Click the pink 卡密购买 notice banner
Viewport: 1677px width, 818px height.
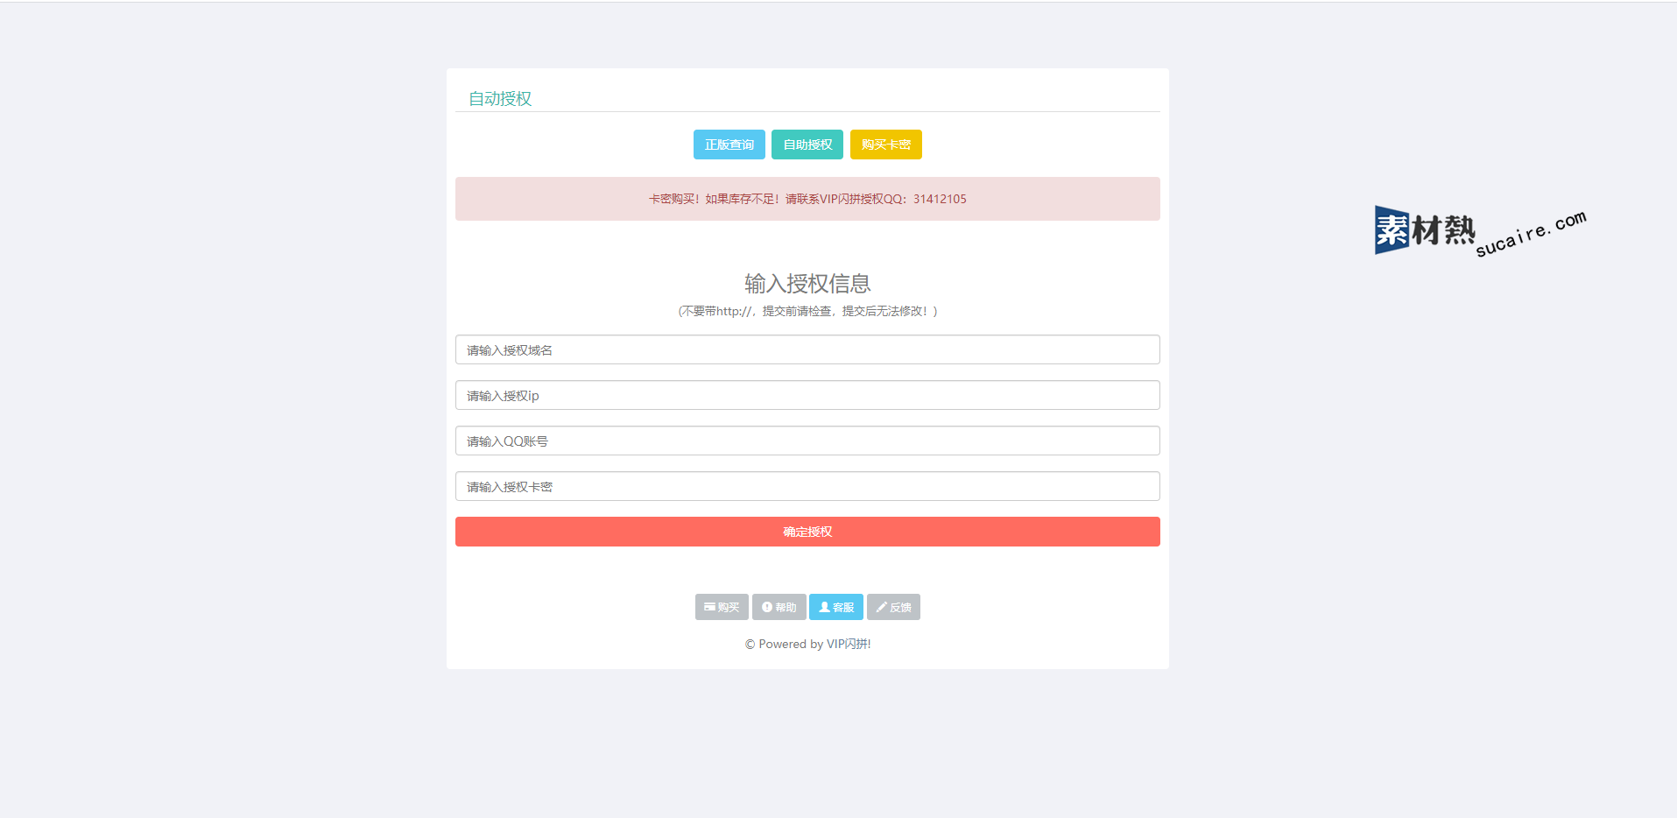(807, 199)
